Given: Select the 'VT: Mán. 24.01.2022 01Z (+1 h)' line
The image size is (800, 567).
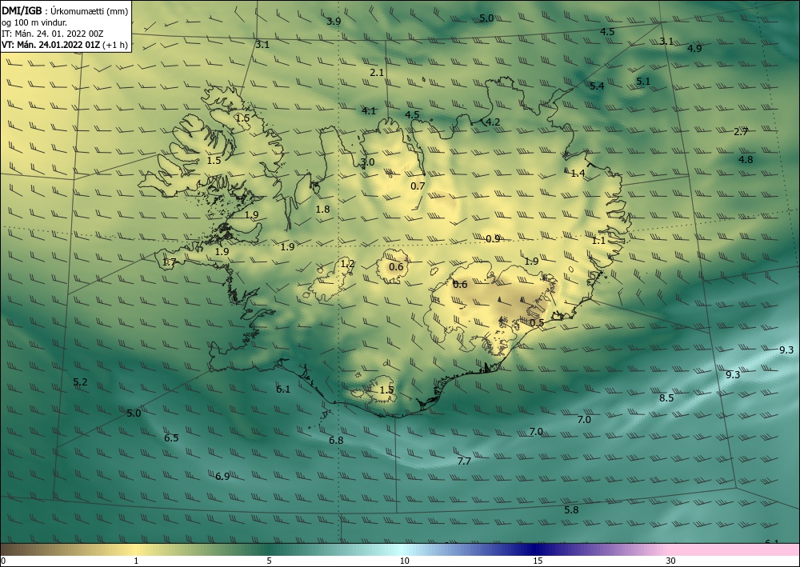Looking at the screenshot, I should click(65, 44).
